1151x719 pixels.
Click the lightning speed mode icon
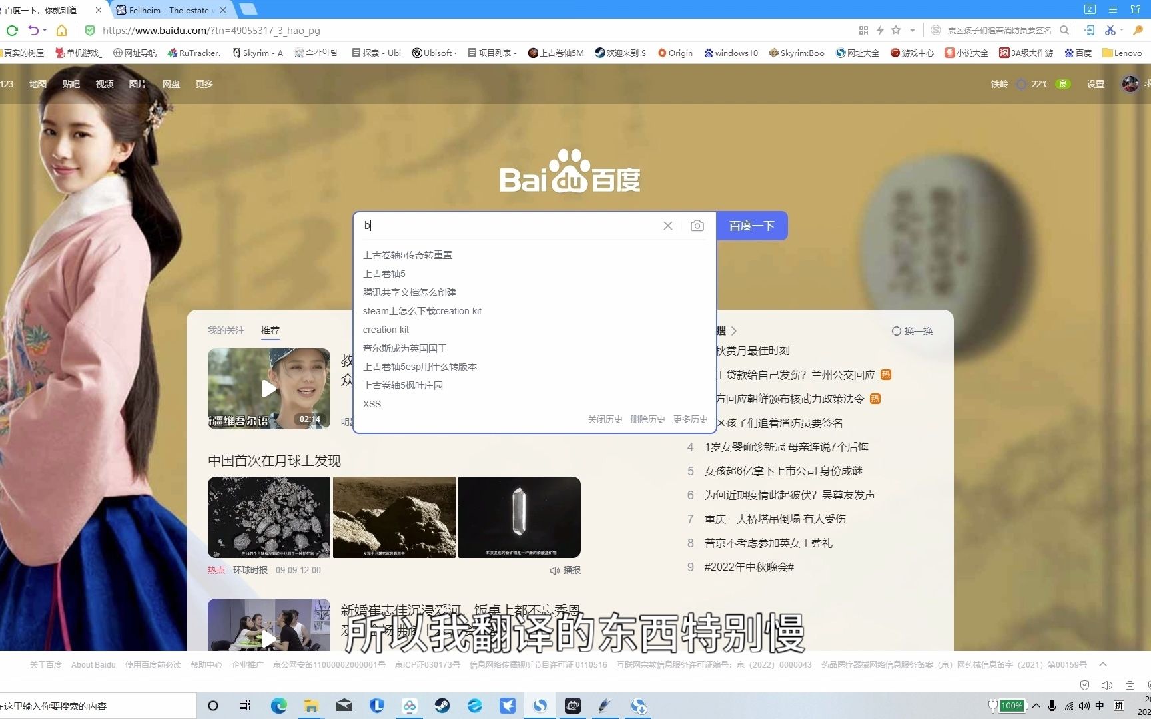click(x=880, y=30)
